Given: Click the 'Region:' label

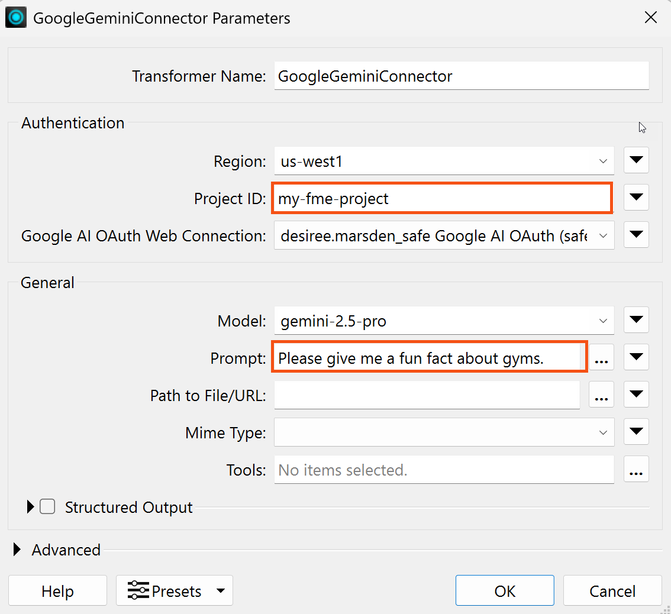Looking at the screenshot, I should (x=240, y=161).
